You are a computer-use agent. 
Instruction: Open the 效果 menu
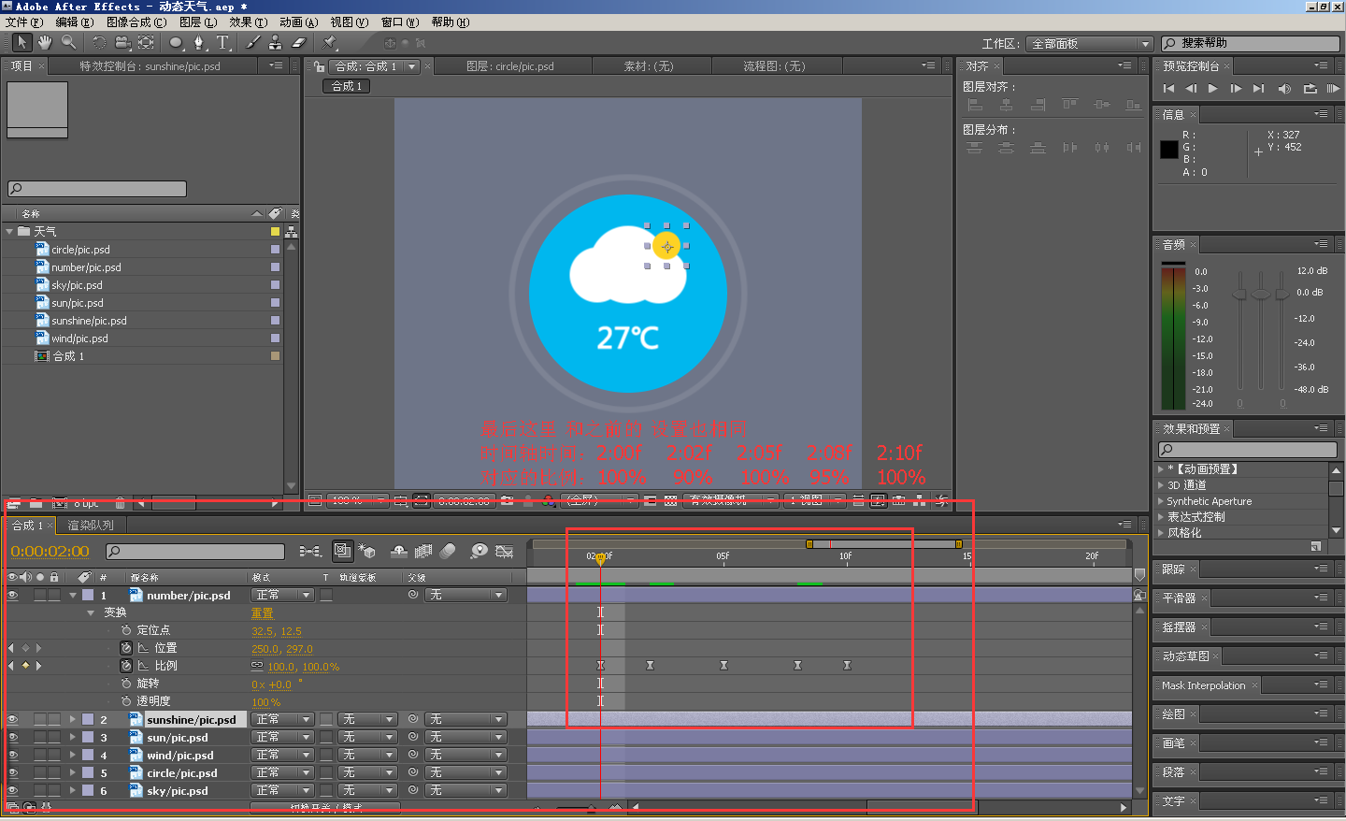coord(248,22)
